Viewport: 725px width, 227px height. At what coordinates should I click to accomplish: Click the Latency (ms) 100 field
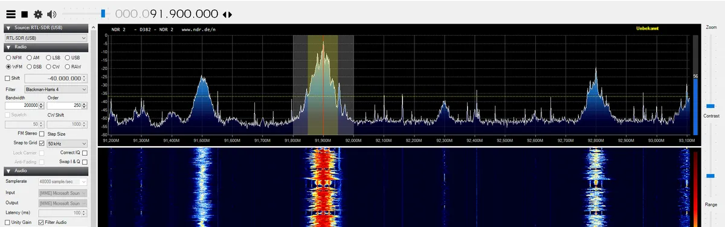[63, 213]
